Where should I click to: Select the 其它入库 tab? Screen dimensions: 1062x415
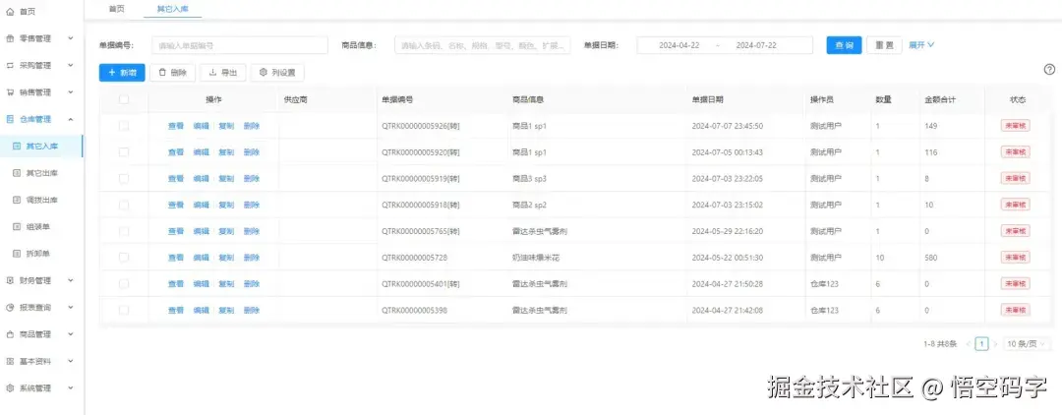[x=173, y=9]
